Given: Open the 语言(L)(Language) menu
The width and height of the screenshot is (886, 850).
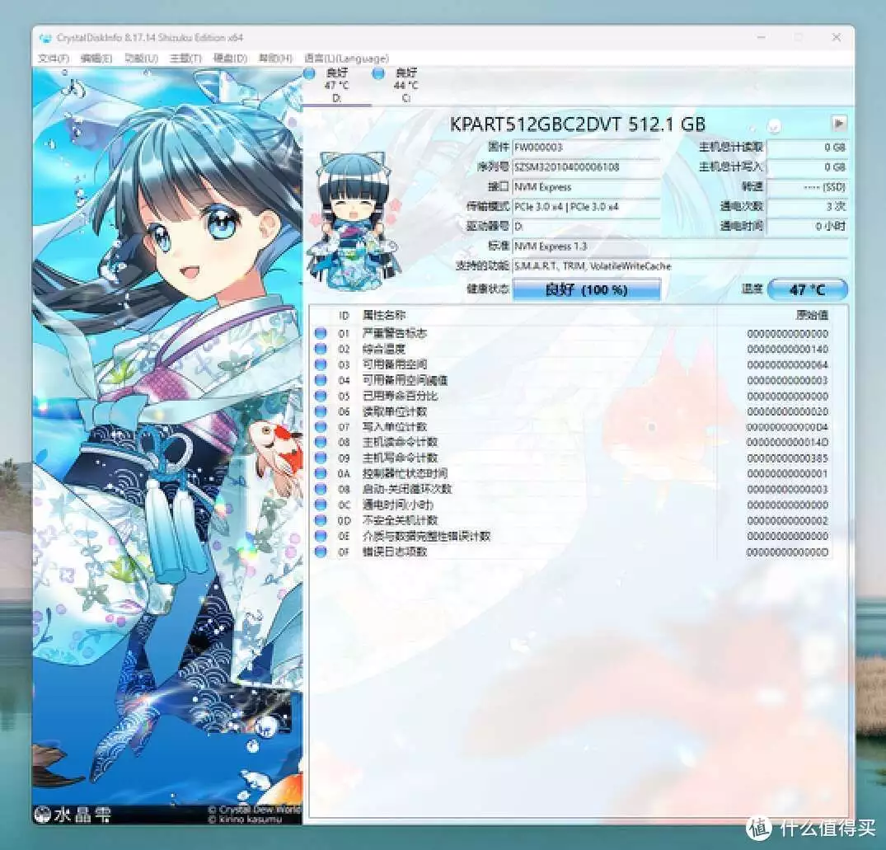Looking at the screenshot, I should point(346,59).
